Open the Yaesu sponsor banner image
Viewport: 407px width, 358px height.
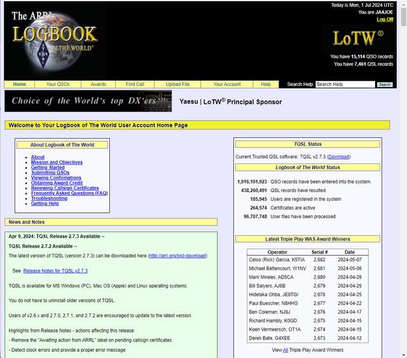pyautogui.click(x=88, y=101)
